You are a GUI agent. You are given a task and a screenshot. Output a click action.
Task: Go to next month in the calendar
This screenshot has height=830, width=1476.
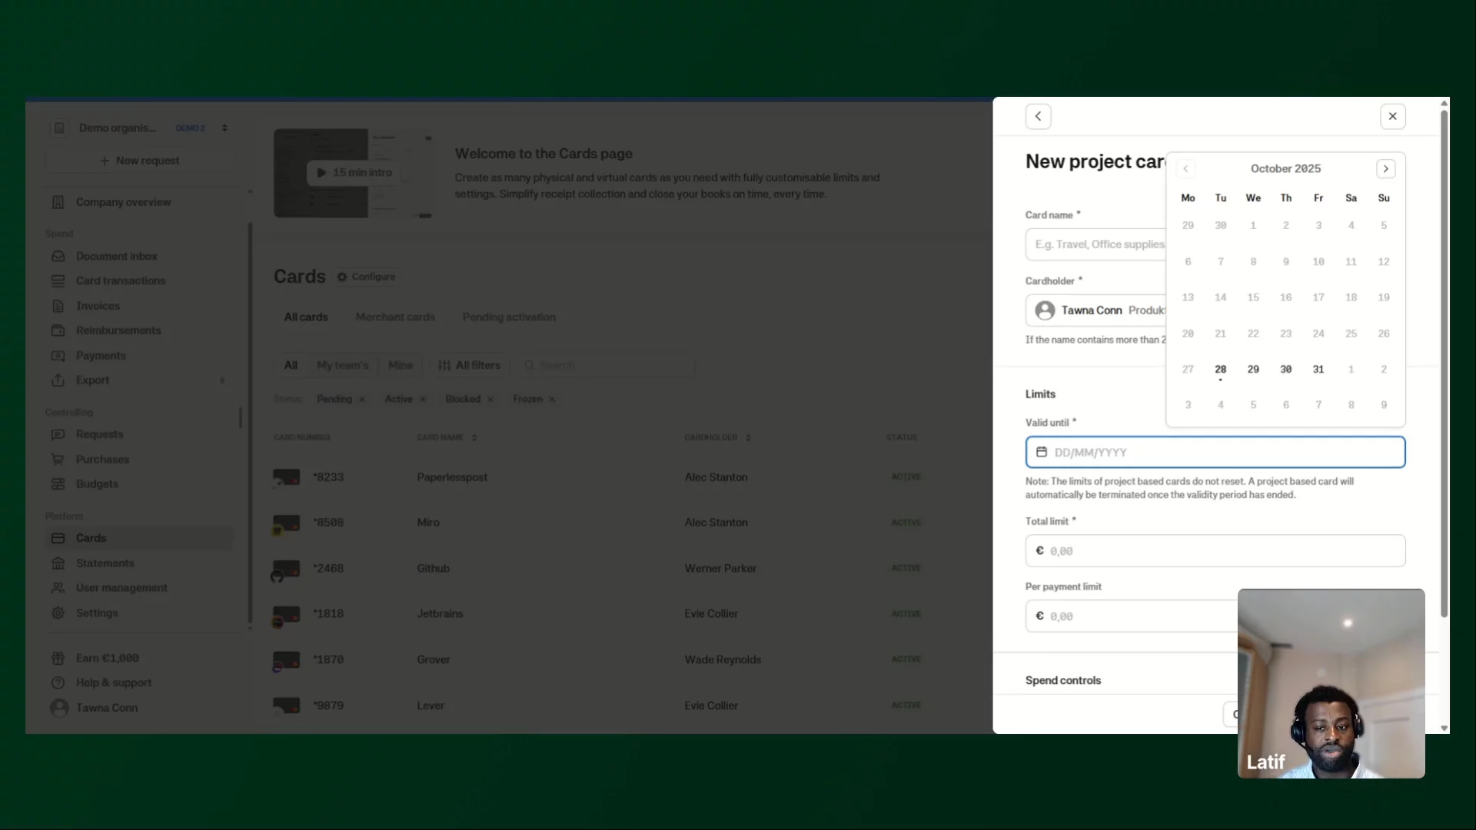pos(1385,168)
